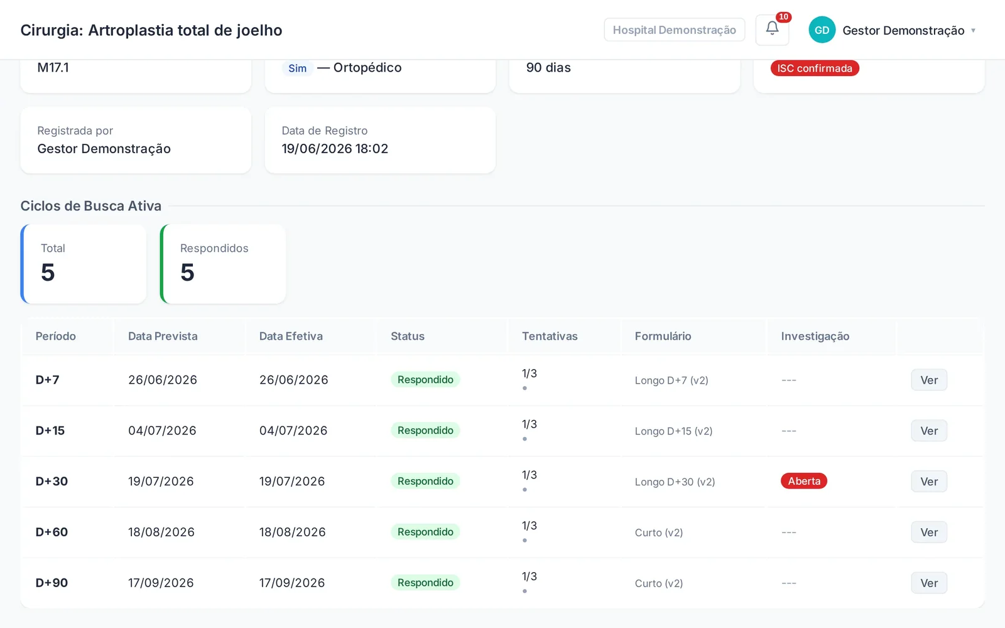Open the Ver button for D+7
Screen dimensions: 1005x628
[929, 380]
